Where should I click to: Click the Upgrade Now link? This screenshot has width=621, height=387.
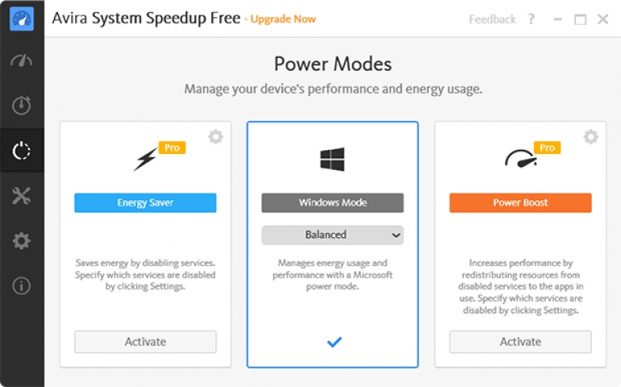tap(283, 19)
